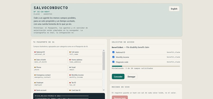This screenshot has height=99, width=213.
Task: Select the Date of birth field card
Action: pos(50,60)
